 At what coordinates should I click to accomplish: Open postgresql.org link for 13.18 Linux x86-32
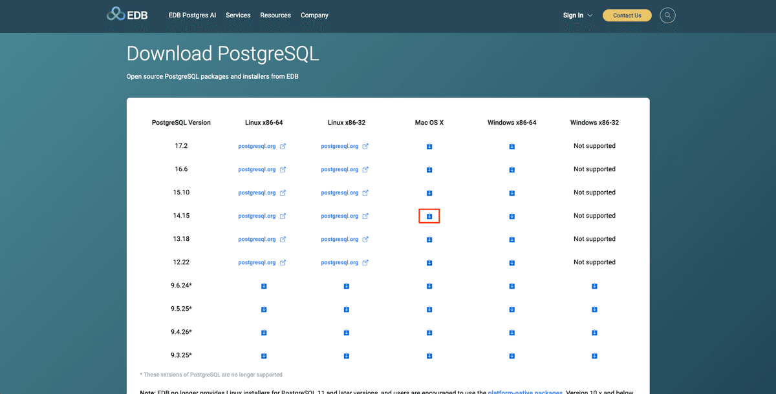(x=345, y=239)
